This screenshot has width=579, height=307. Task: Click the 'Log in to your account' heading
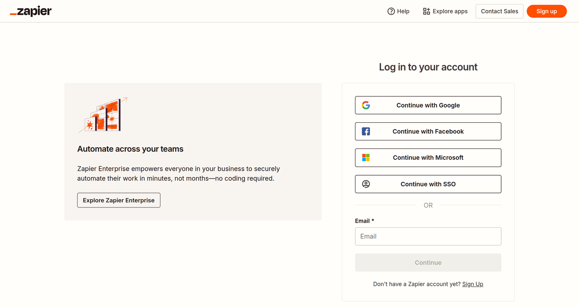[x=428, y=67]
